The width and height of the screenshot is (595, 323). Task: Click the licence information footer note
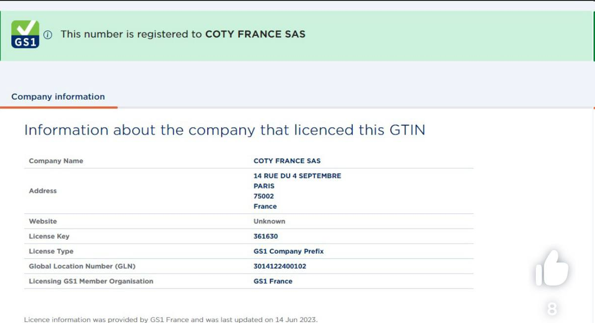coord(171,320)
